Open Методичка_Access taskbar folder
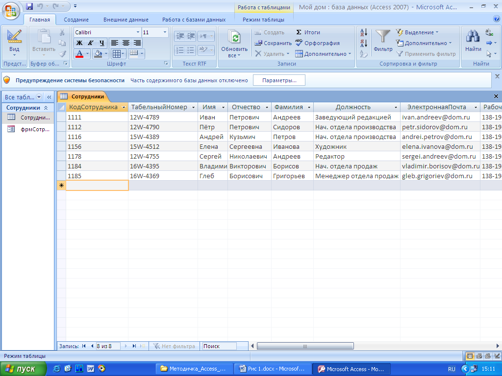Image resolution: width=502 pixels, height=376 pixels. (x=194, y=369)
